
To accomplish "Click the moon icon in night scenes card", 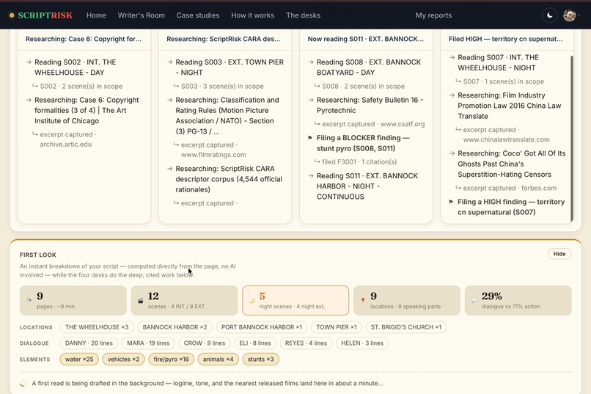I will click(x=252, y=301).
